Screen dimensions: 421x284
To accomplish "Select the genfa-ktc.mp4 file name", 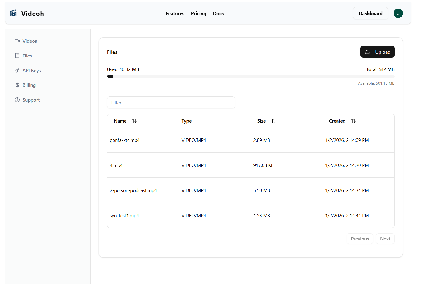I will (x=125, y=140).
